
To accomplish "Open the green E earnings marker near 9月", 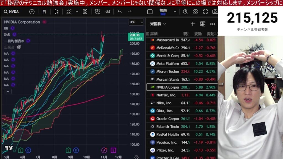I will (68, 150).
